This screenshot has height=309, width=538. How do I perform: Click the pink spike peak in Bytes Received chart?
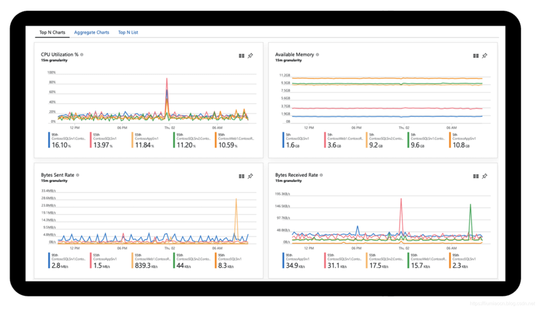click(401, 199)
